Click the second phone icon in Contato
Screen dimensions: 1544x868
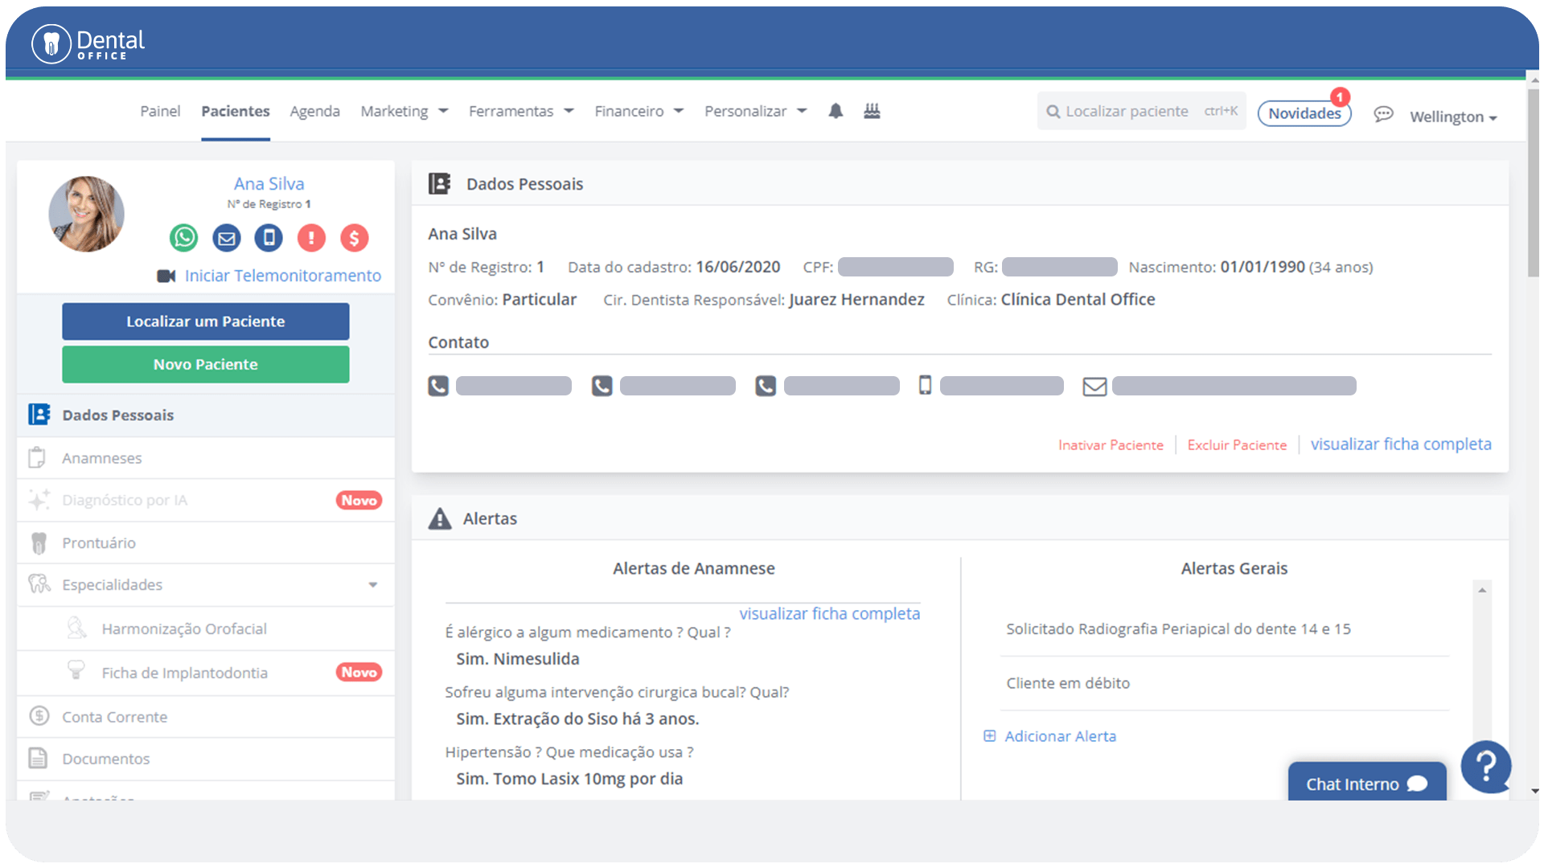tap(602, 386)
